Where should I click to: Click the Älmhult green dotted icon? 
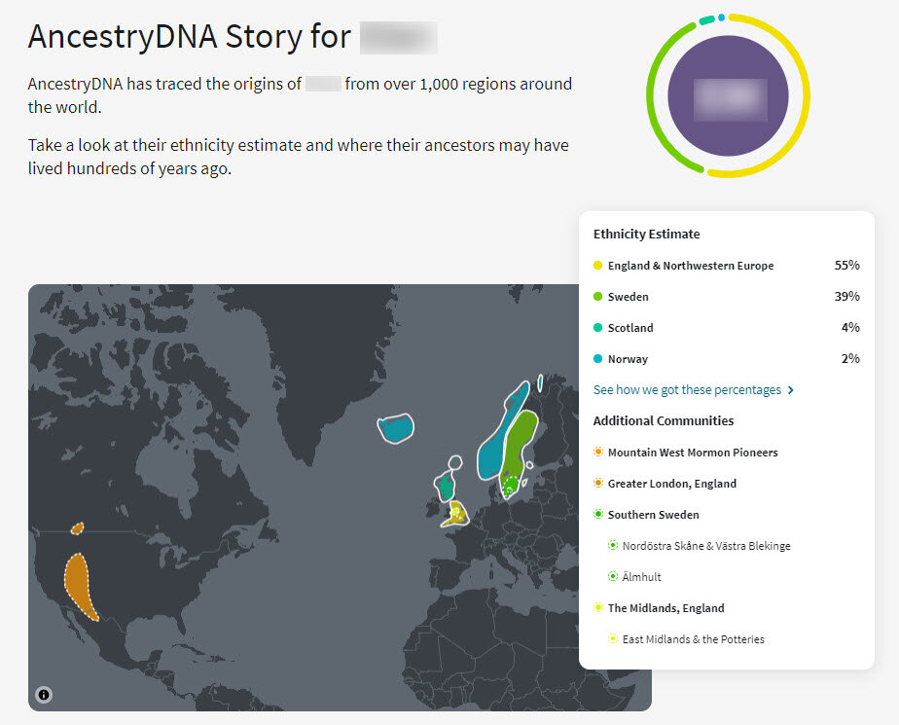coord(613,576)
